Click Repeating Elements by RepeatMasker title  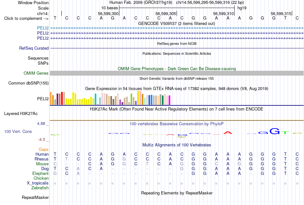click(x=177, y=193)
